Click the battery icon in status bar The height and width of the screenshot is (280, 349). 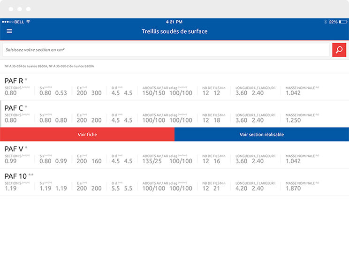(x=343, y=22)
